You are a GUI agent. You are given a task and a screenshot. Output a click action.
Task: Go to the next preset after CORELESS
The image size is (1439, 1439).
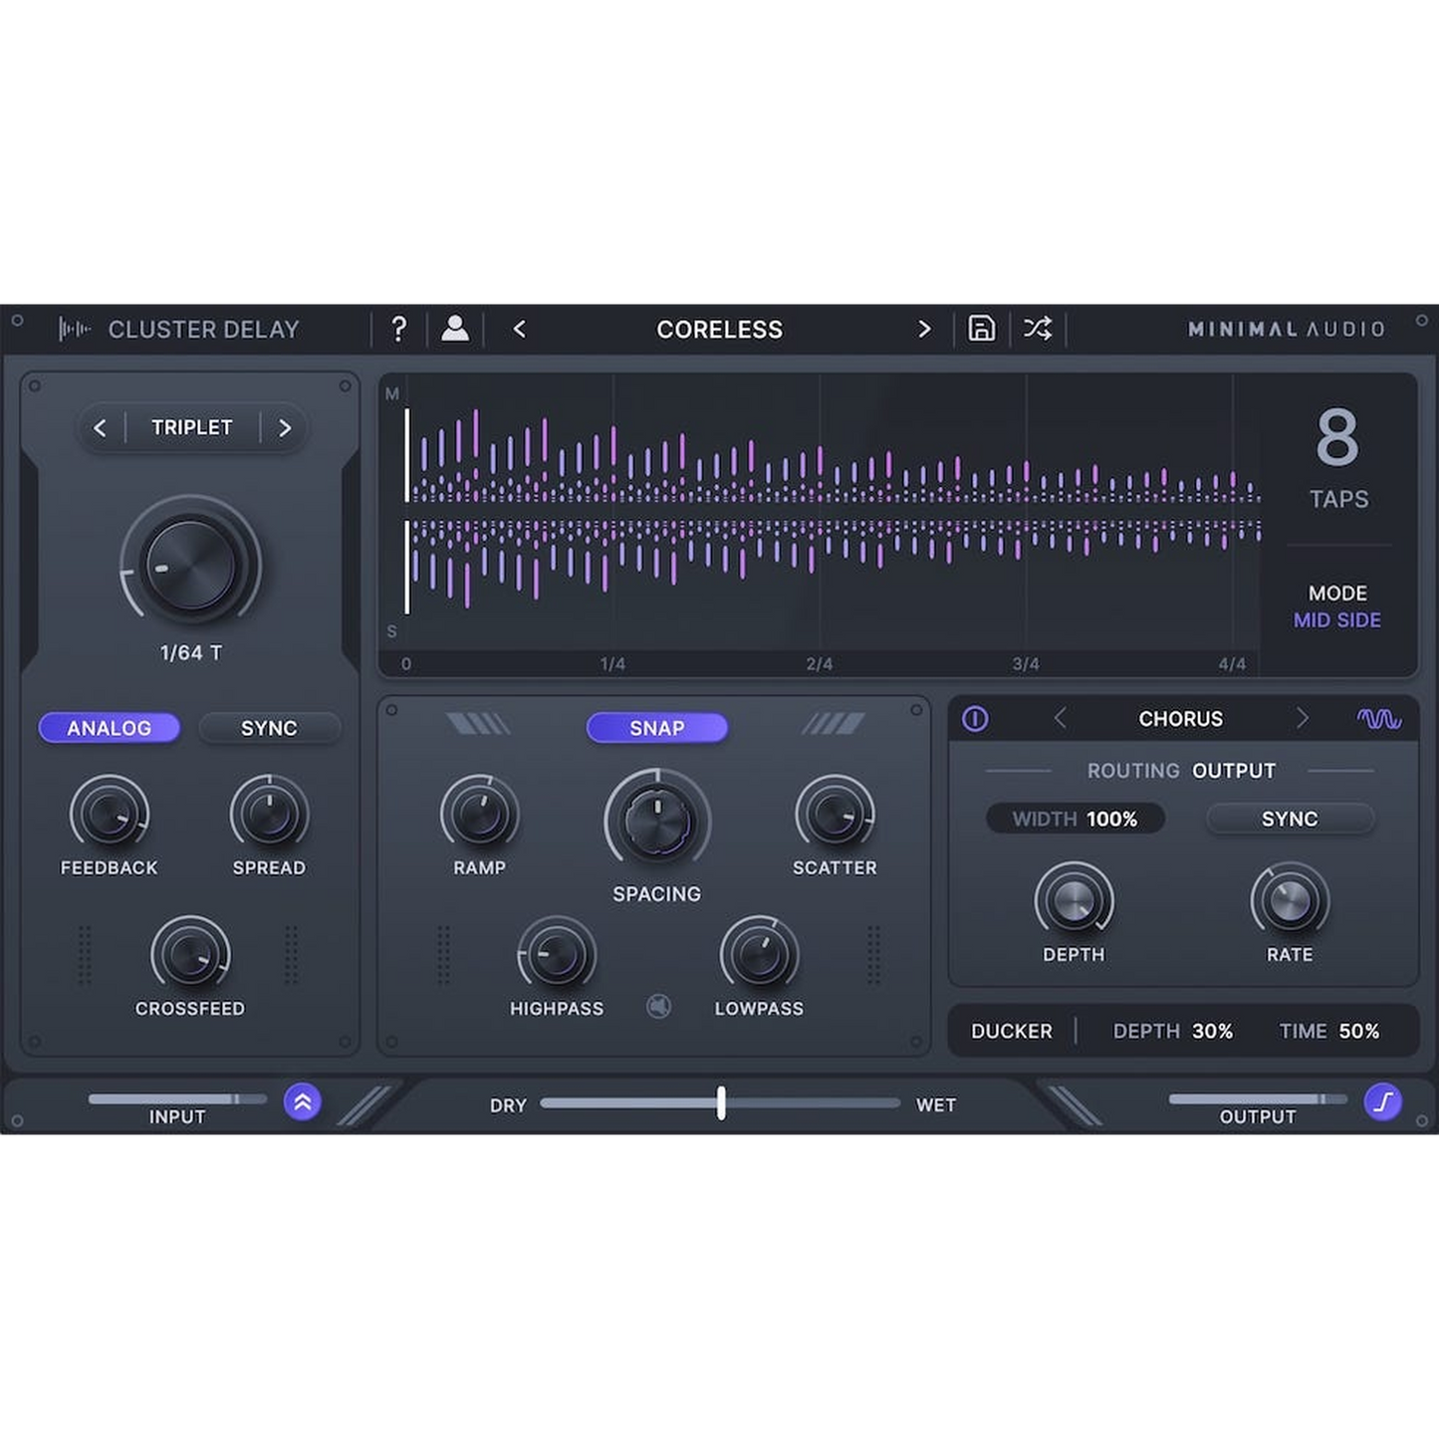(924, 329)
